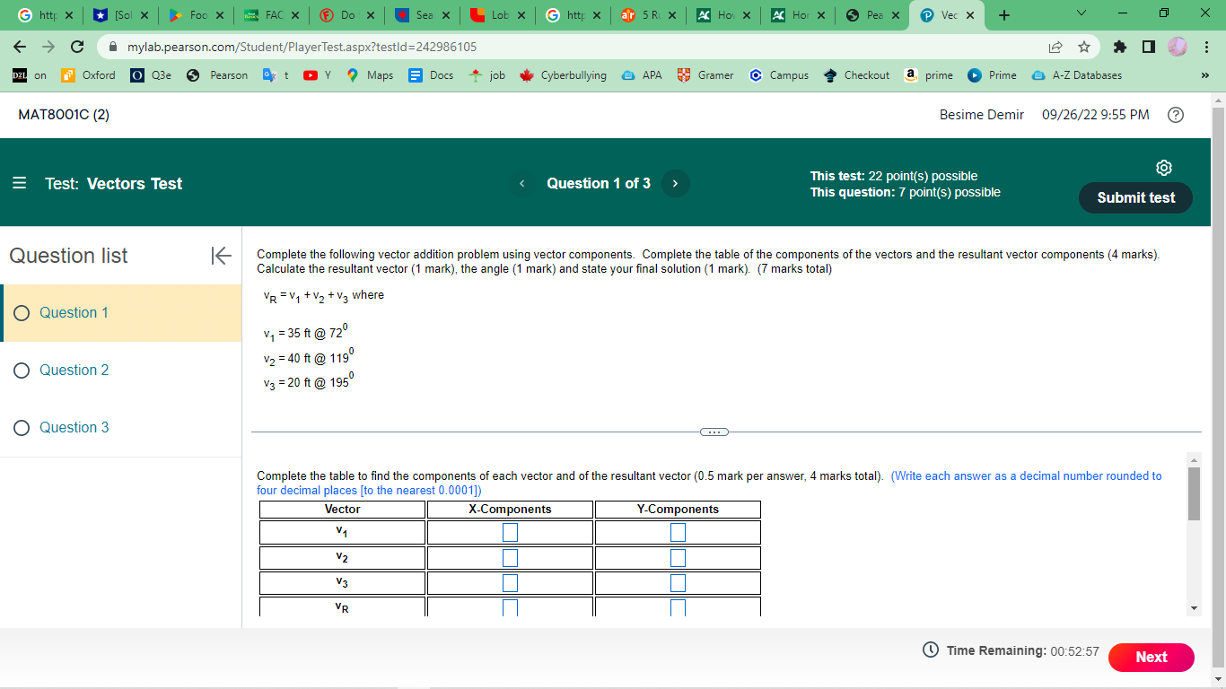This screenshot has width=1226, height=689.
Task: Click the settings gear icon
Action: (x=1164, y=167)
